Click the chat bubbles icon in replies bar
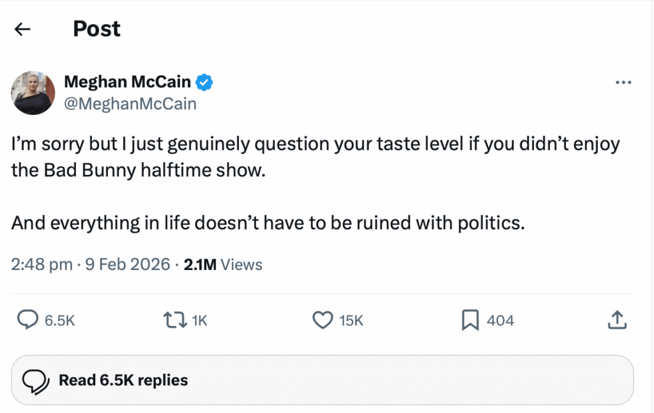Image resolution: width=654 pixels, height=413 pixels. pos(36,381)
